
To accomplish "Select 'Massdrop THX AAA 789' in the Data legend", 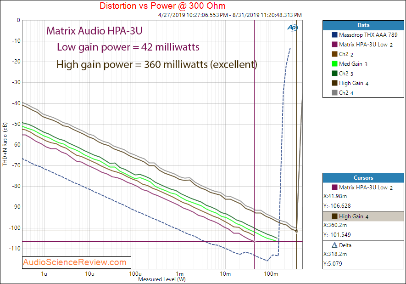I will coord(368,35).
